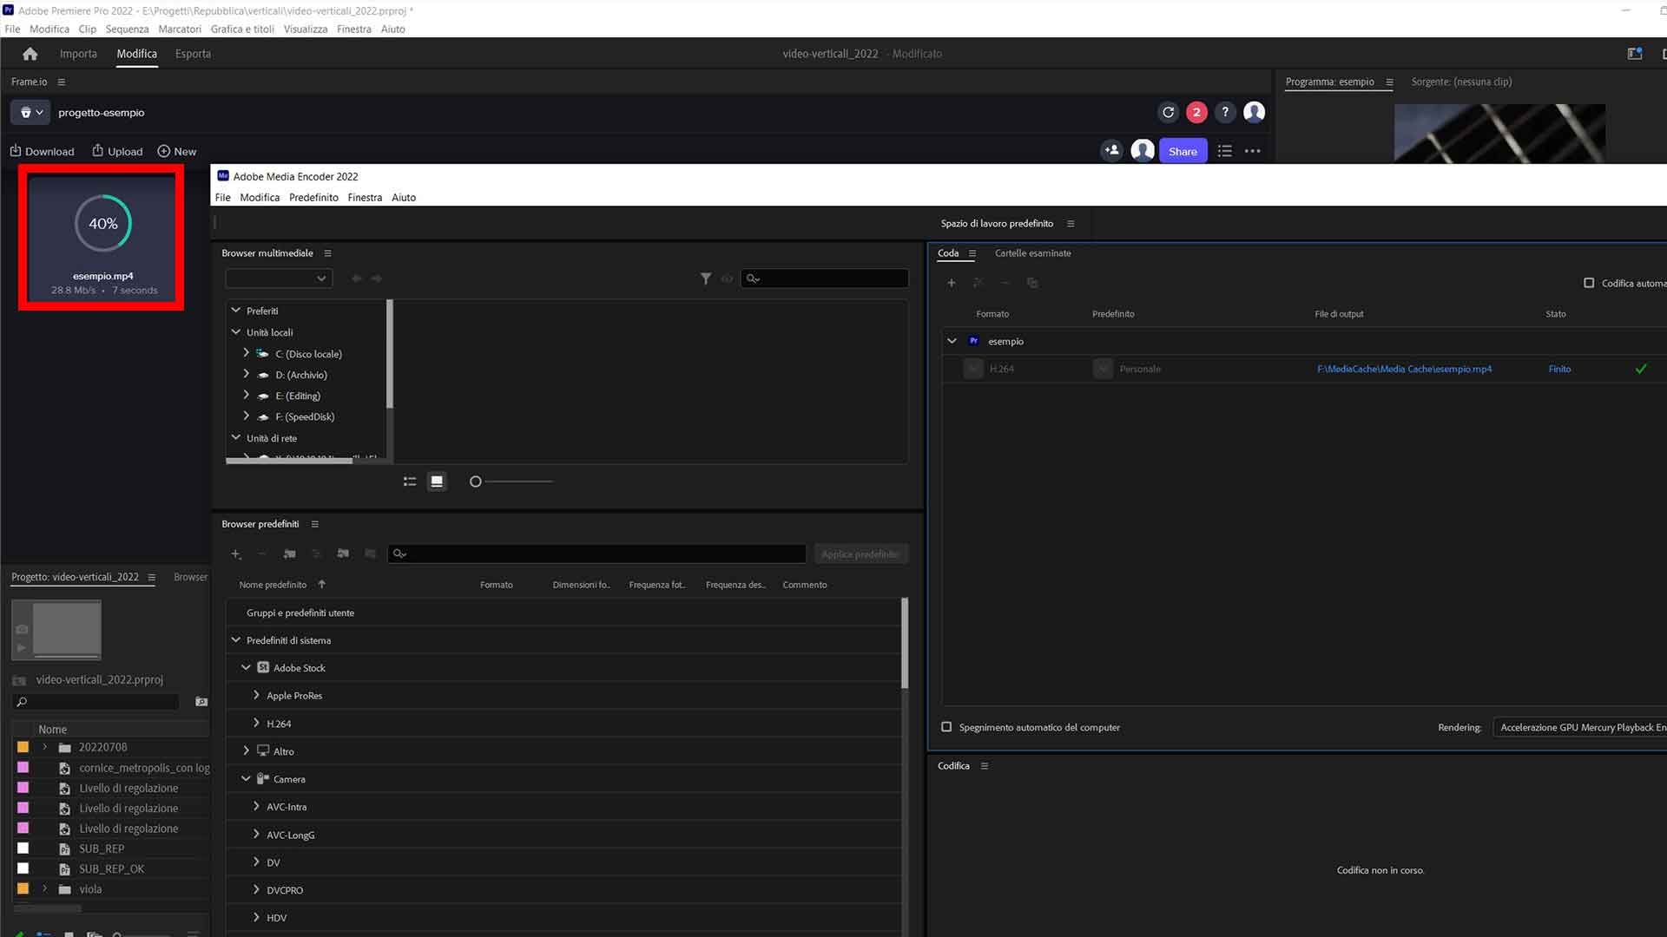The image size is (1667, 937).
Task: Open the Predefinito menu in Media Encoder
Action: click(313, 197)
